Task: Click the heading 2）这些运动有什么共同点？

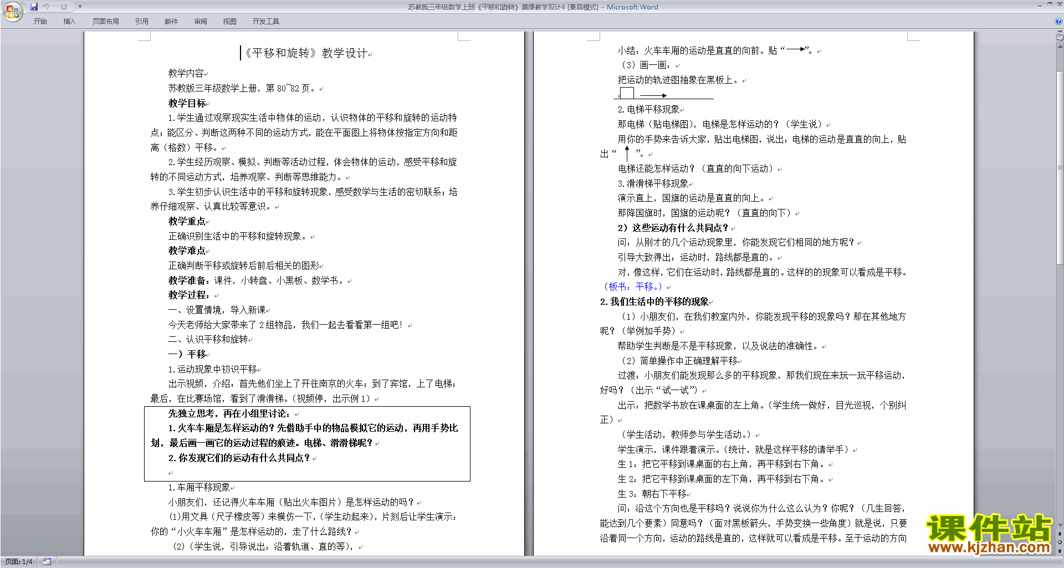Action: pos(673,228)
